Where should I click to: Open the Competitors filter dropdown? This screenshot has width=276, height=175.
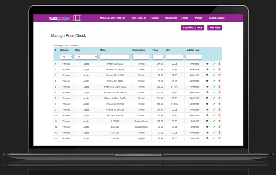point(141,57)
